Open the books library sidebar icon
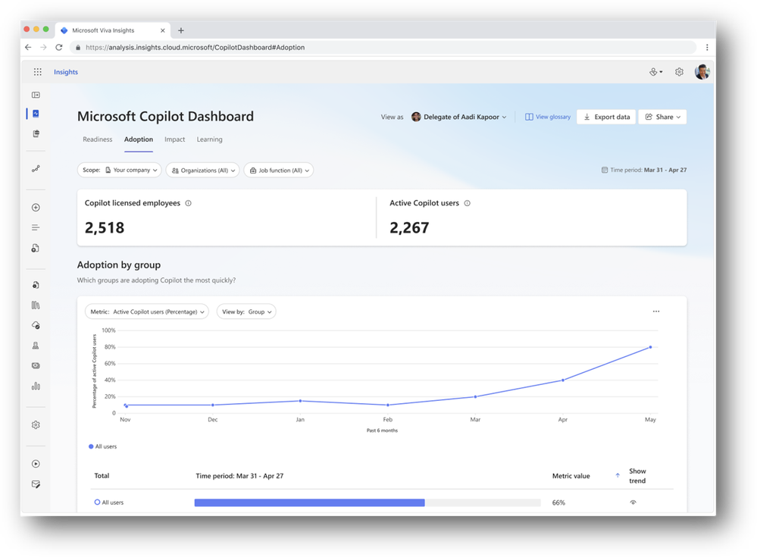The image size is (757, 557). pyautogui.click(x=36, y=305)
